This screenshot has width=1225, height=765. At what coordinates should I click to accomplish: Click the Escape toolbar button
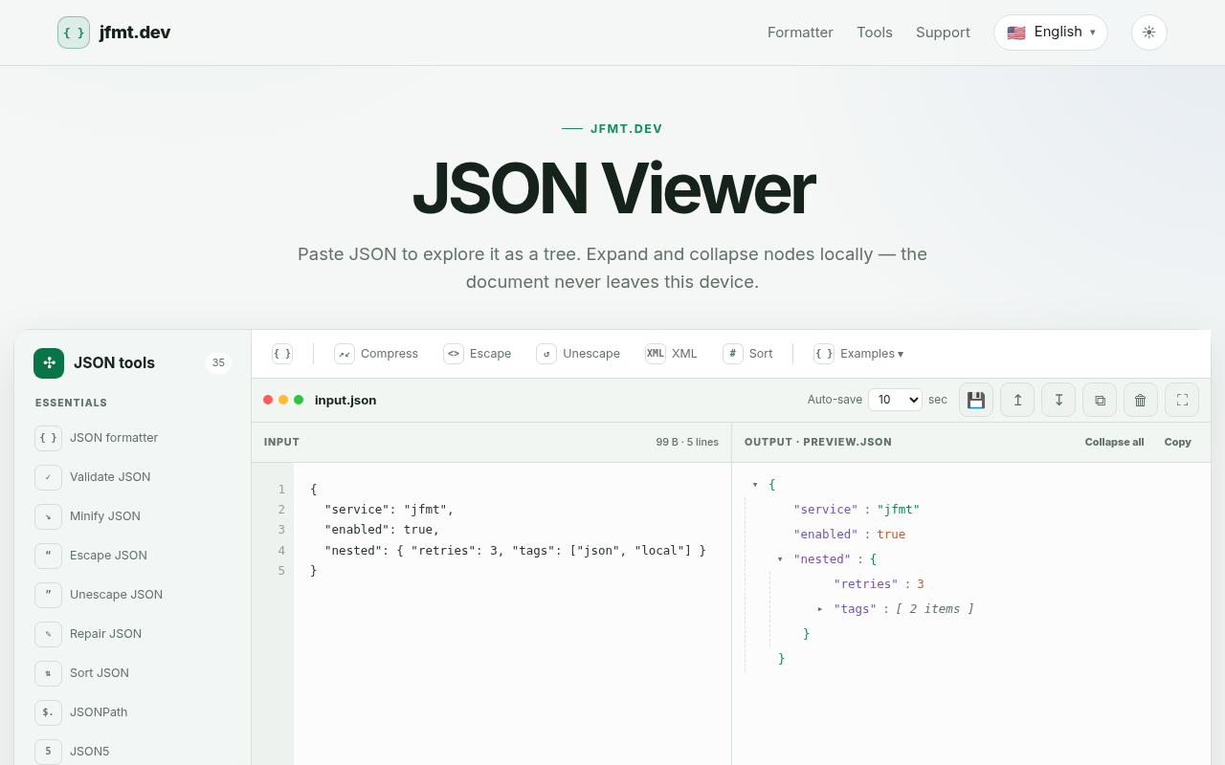click(x=478, y=354)
